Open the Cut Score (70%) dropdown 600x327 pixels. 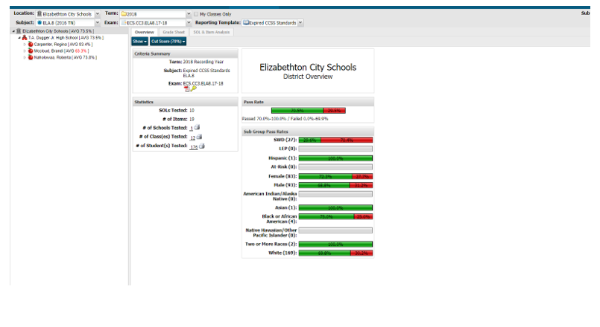(168, 41)
